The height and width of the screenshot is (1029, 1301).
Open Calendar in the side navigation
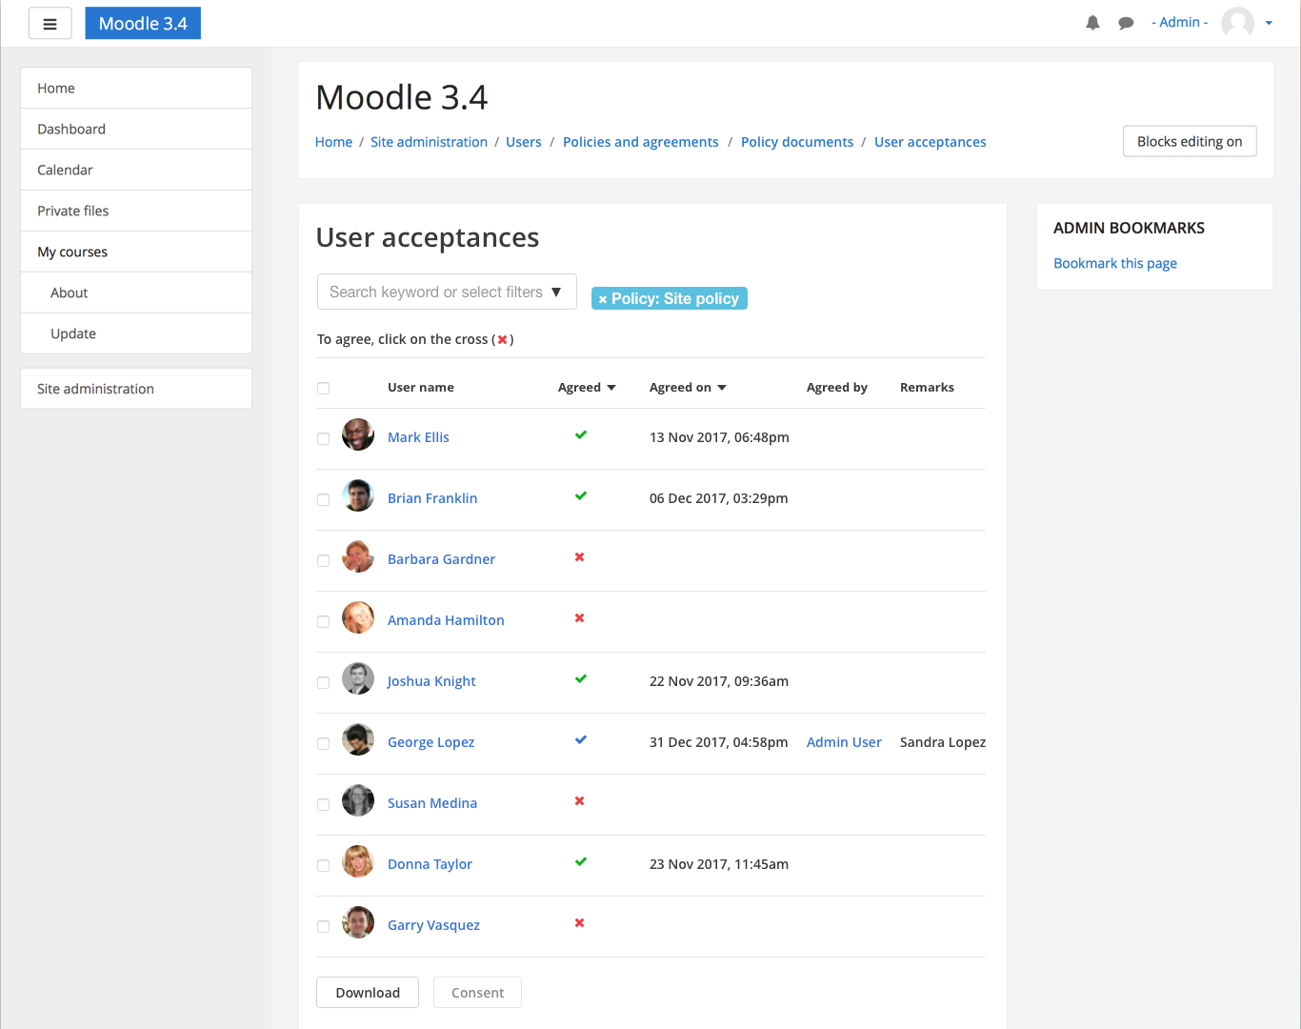[136, 170]
